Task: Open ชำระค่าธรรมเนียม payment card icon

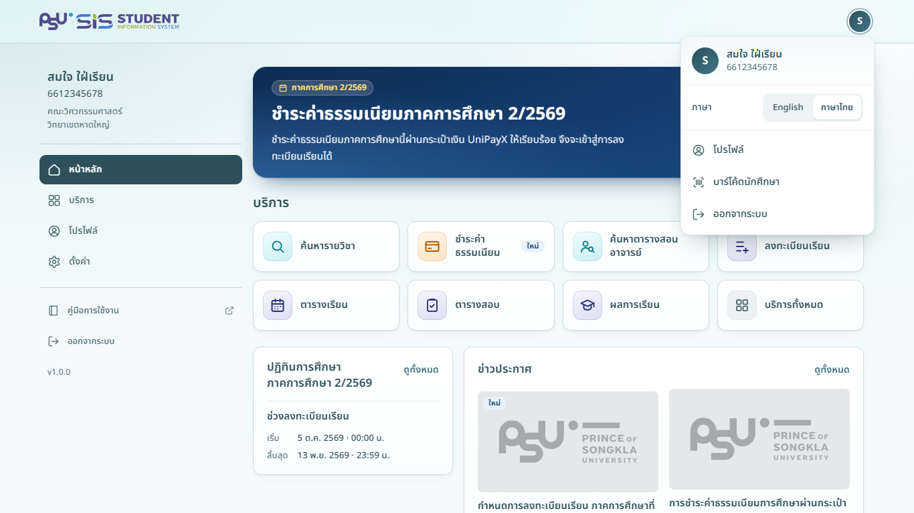Action: pyautogui.click(x=432, y=246)
